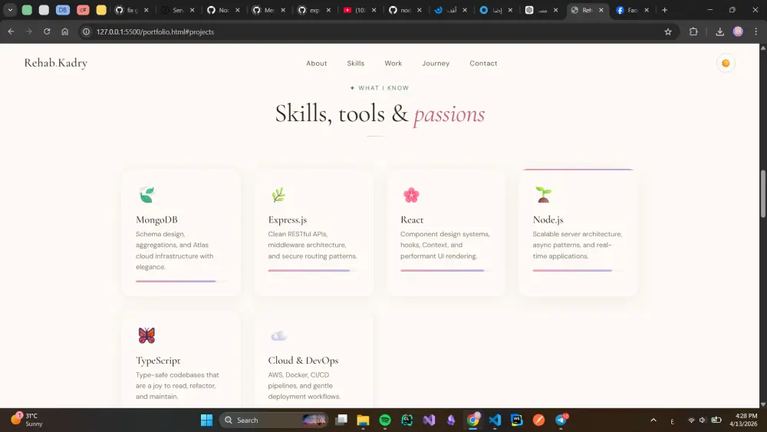Click the page vertical scrollbar thumb
Screen dimensions: 767x432
[x=762, y=193]
